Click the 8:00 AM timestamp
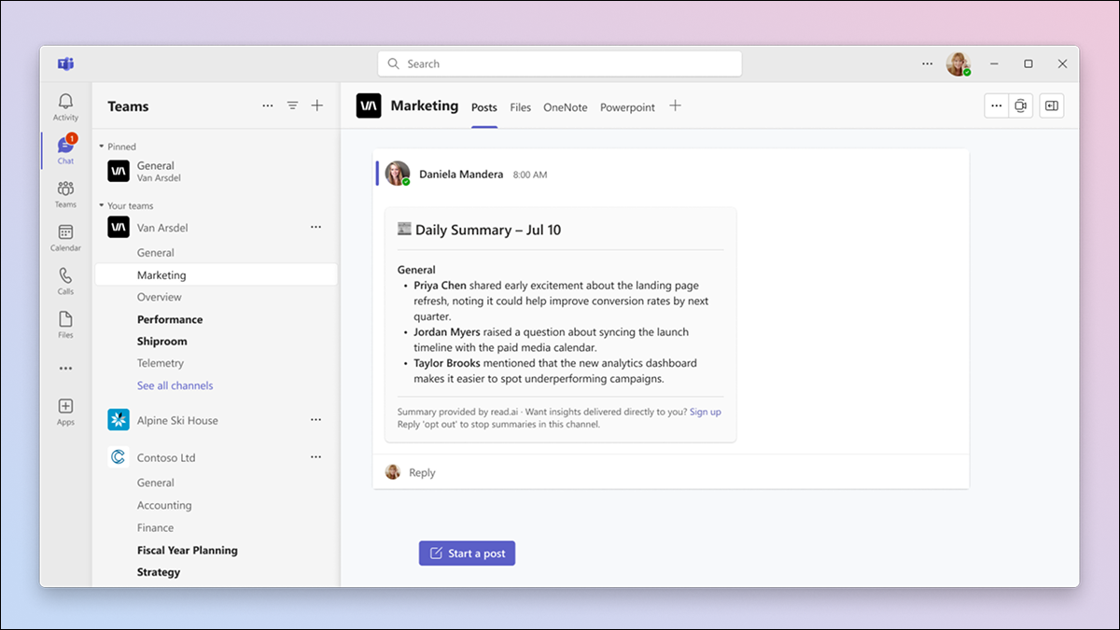The width and height of the screenshot is (1120, 630). (530, 175)
